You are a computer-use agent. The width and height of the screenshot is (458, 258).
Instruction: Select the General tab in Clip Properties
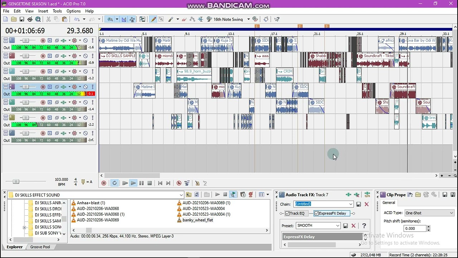389,203
